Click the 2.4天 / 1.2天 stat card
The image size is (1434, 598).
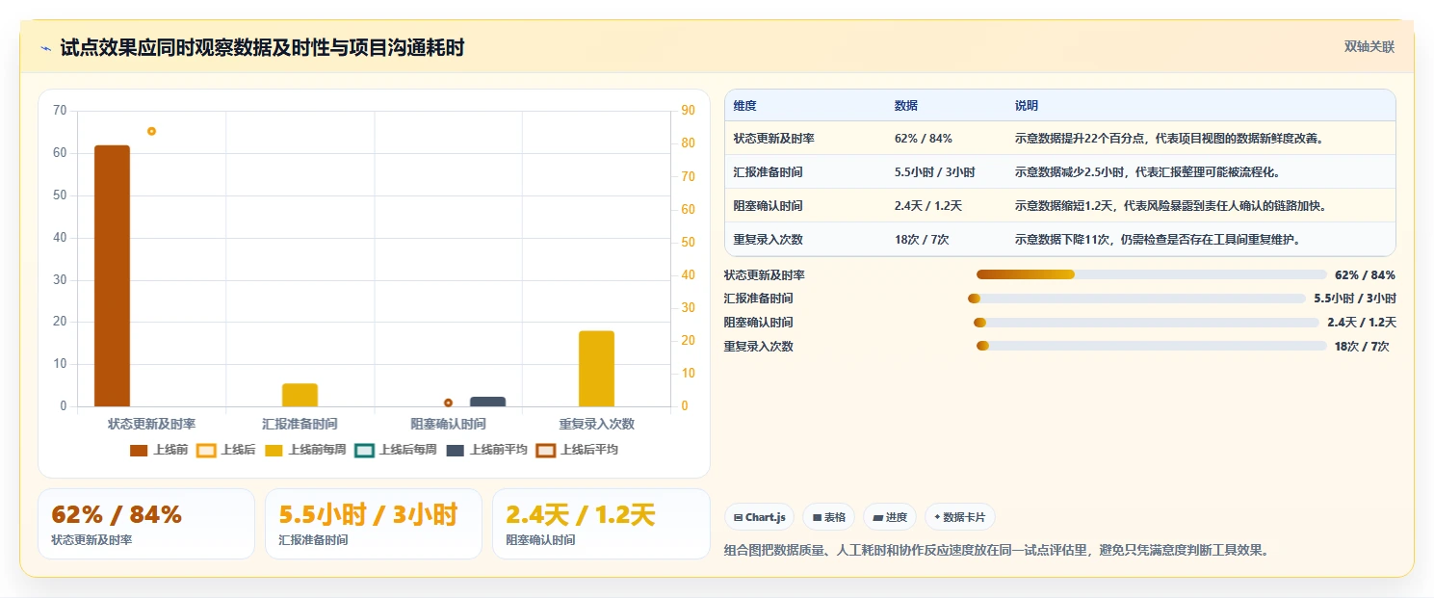click(601, 524)
